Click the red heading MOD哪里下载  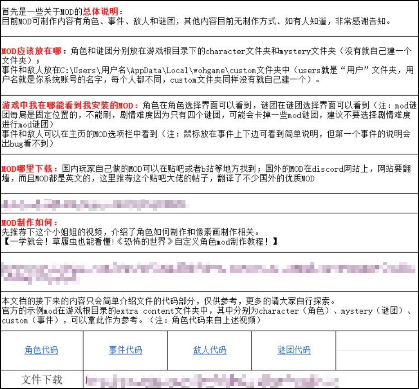27,168
